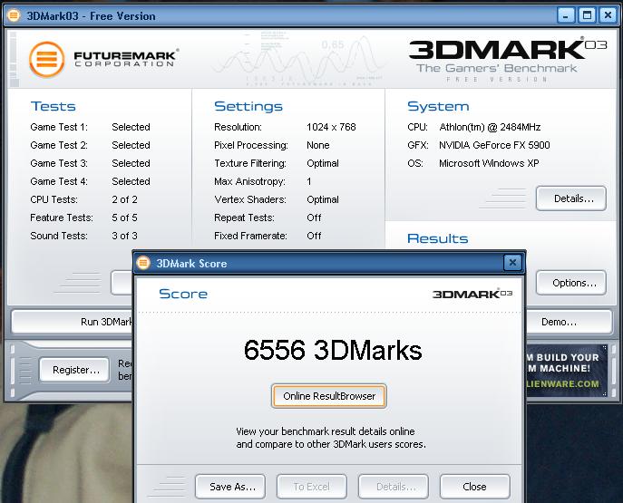
Task: Click the 'Fixed Framerate:' label
Action: click(250, 236)
